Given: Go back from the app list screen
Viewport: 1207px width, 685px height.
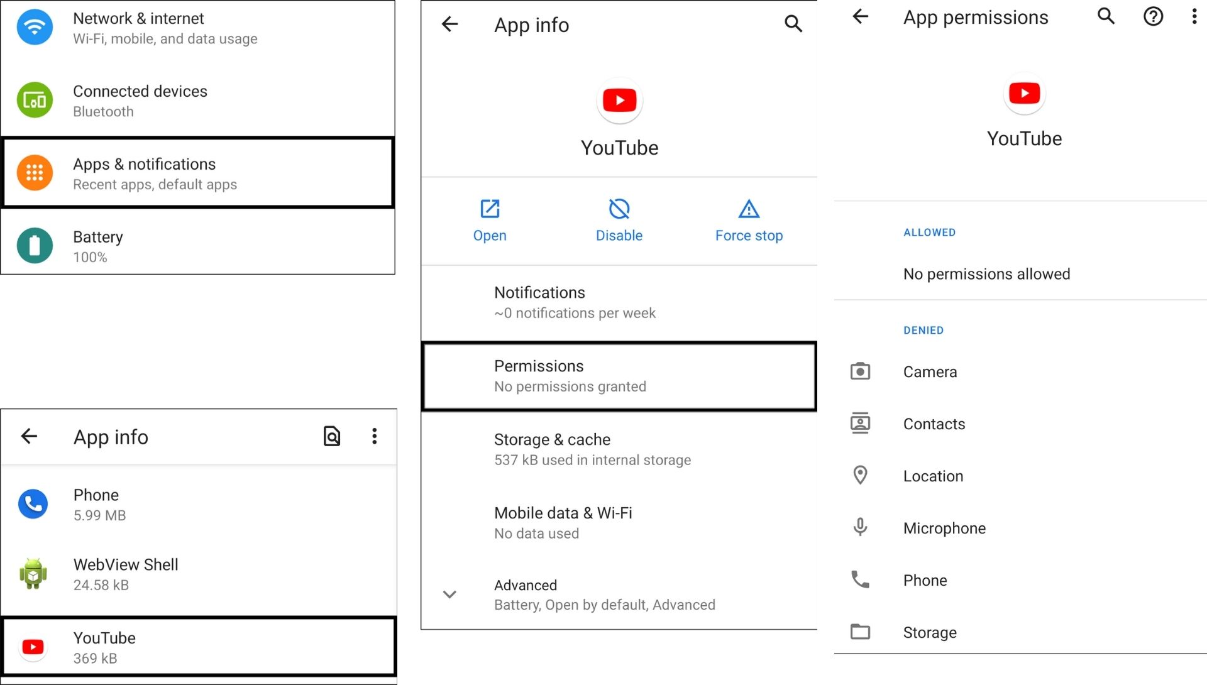Looking at the screenshot, I should pos(29,436).
